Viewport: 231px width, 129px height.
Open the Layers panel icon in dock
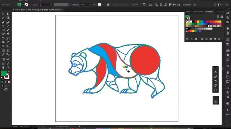tap(228, 72)
